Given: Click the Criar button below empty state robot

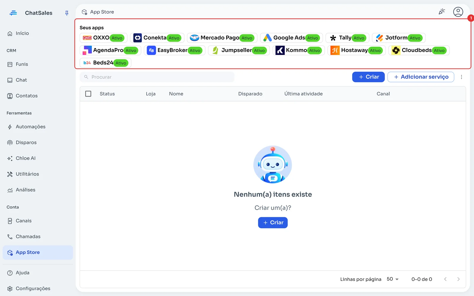Looking at the screenshot, I should click(273, 223).
